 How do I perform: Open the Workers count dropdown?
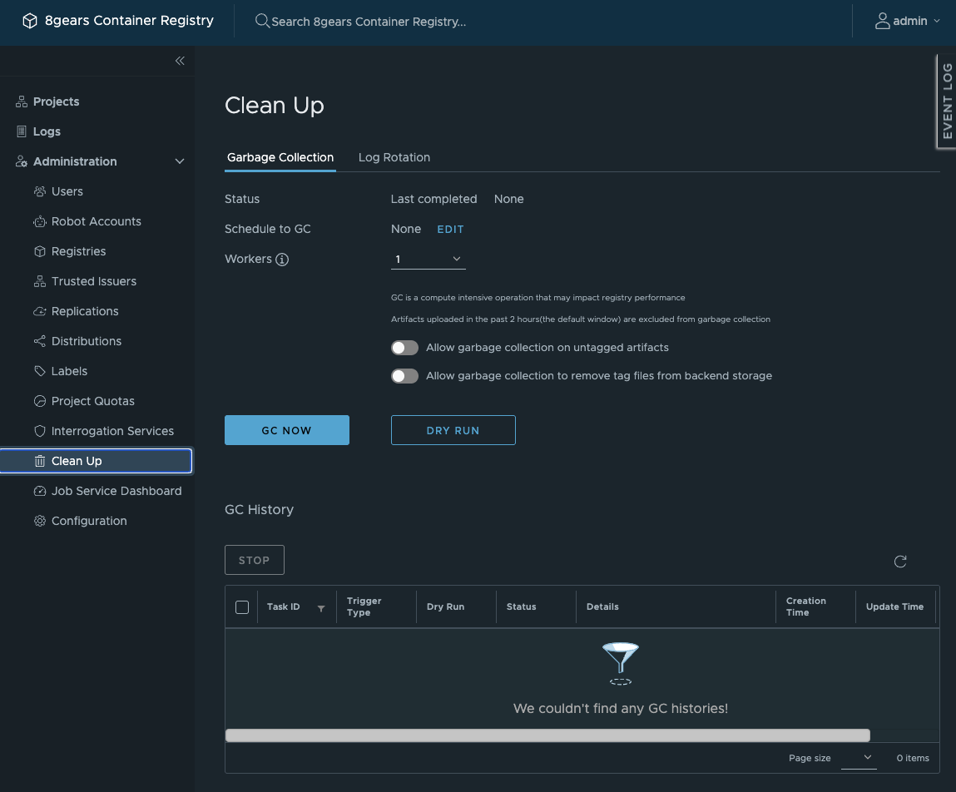coord(428,259)
